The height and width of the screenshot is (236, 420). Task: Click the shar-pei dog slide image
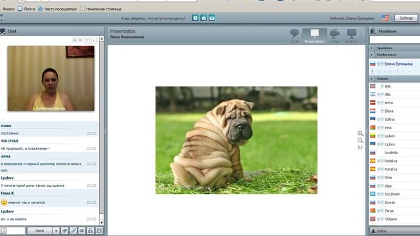pos(236,140)
